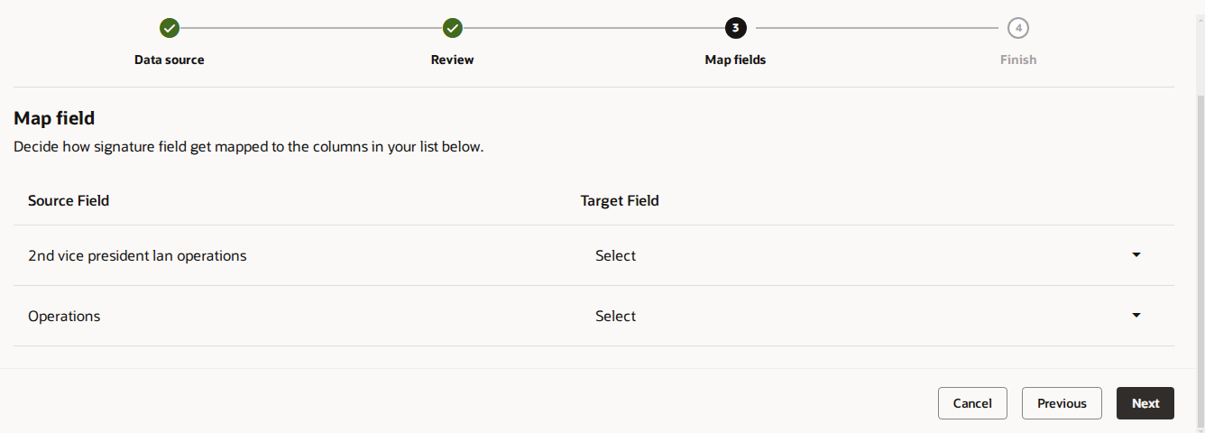Click the Previous button

[1062, 403]
